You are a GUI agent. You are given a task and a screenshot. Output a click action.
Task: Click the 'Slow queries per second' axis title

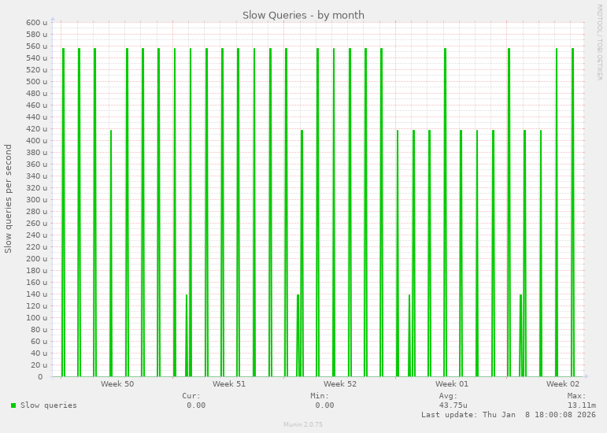pos(8,199)
